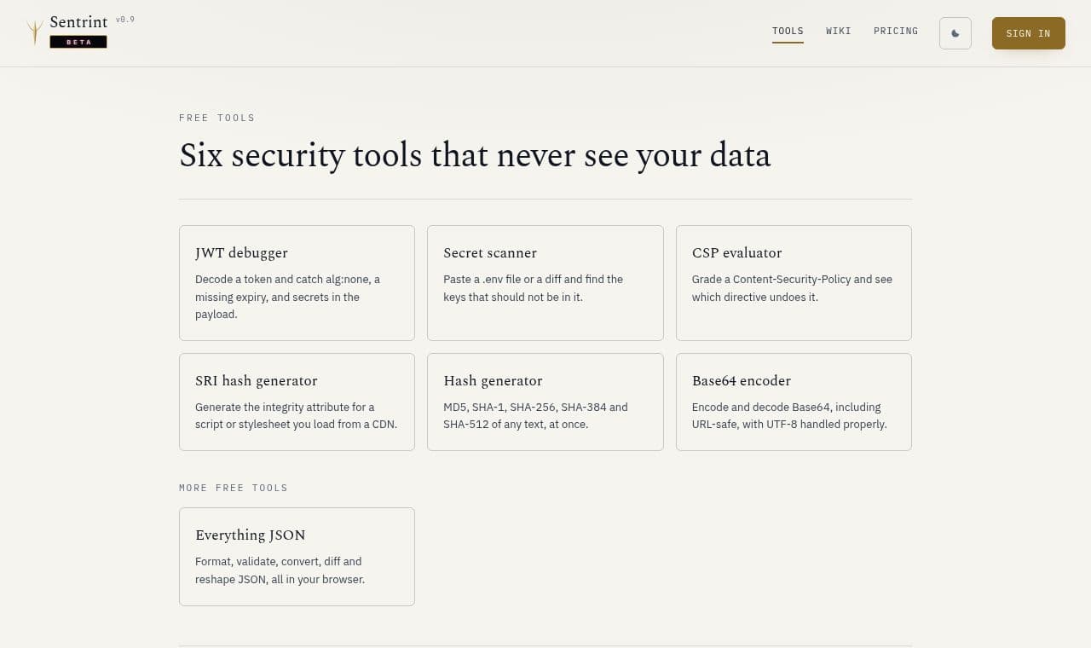Click the Sentrint brand name

point(78,22)
